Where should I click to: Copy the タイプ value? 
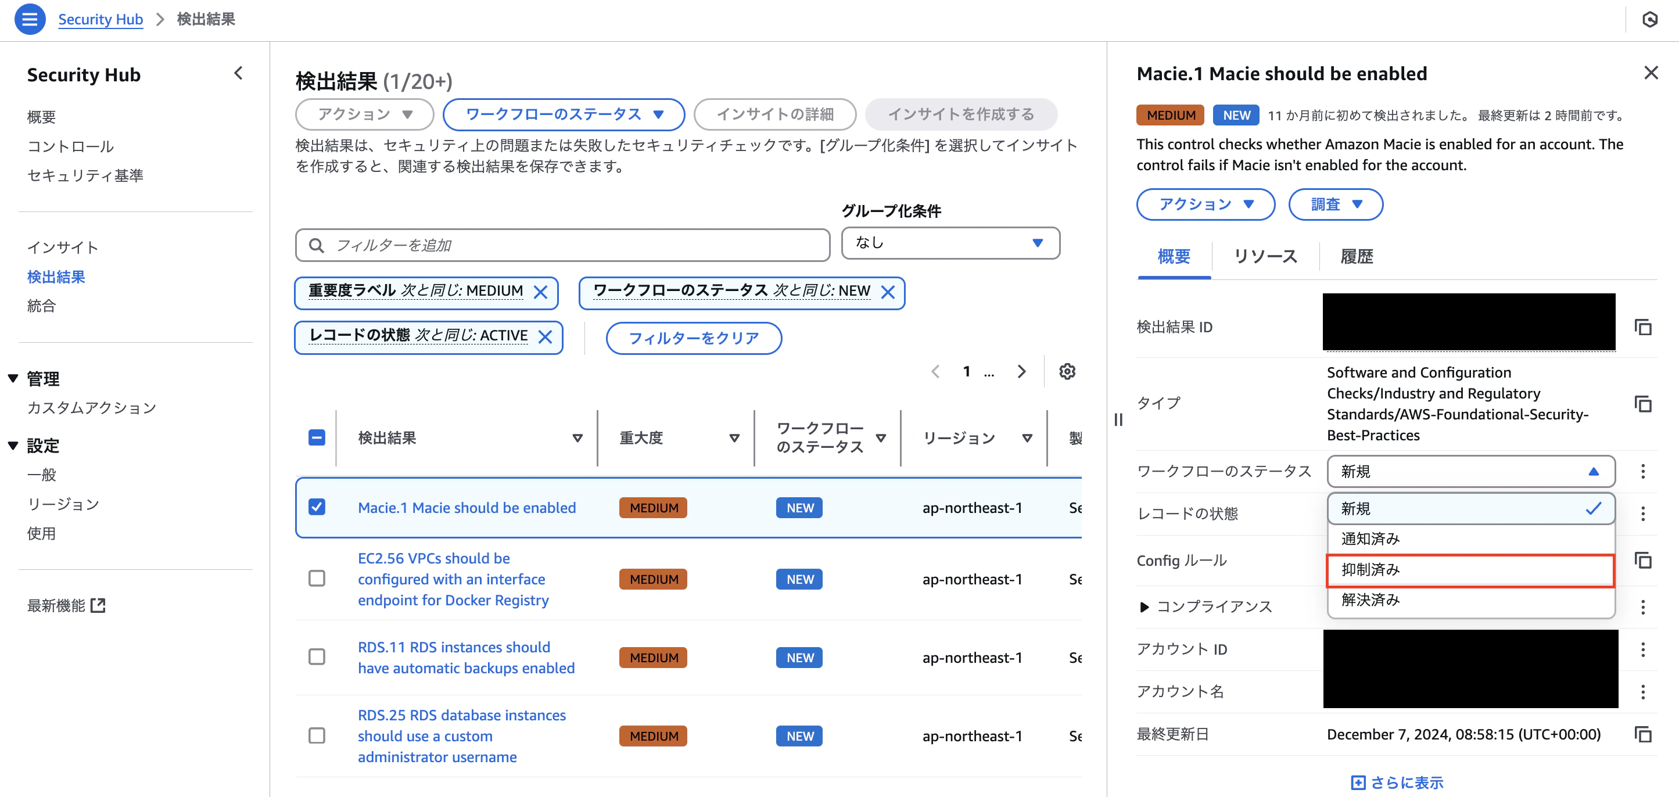(x=1643, y=404)
